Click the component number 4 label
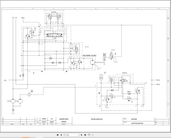 34,73
